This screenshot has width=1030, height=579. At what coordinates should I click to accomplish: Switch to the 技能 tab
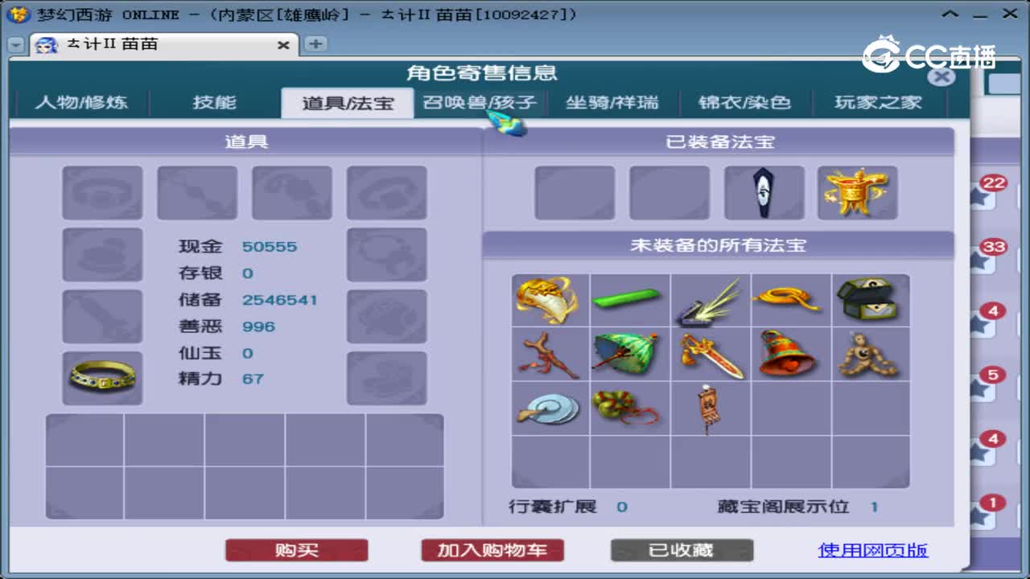point(214,102)
